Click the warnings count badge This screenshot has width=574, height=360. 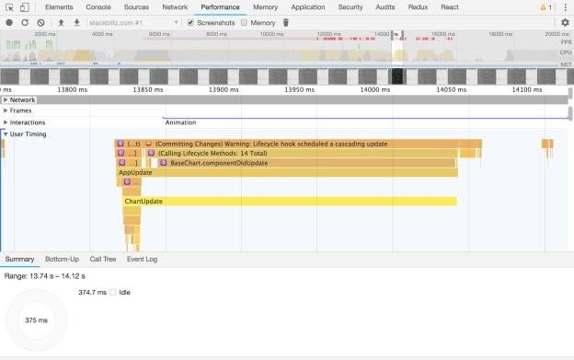pos(545,7)
